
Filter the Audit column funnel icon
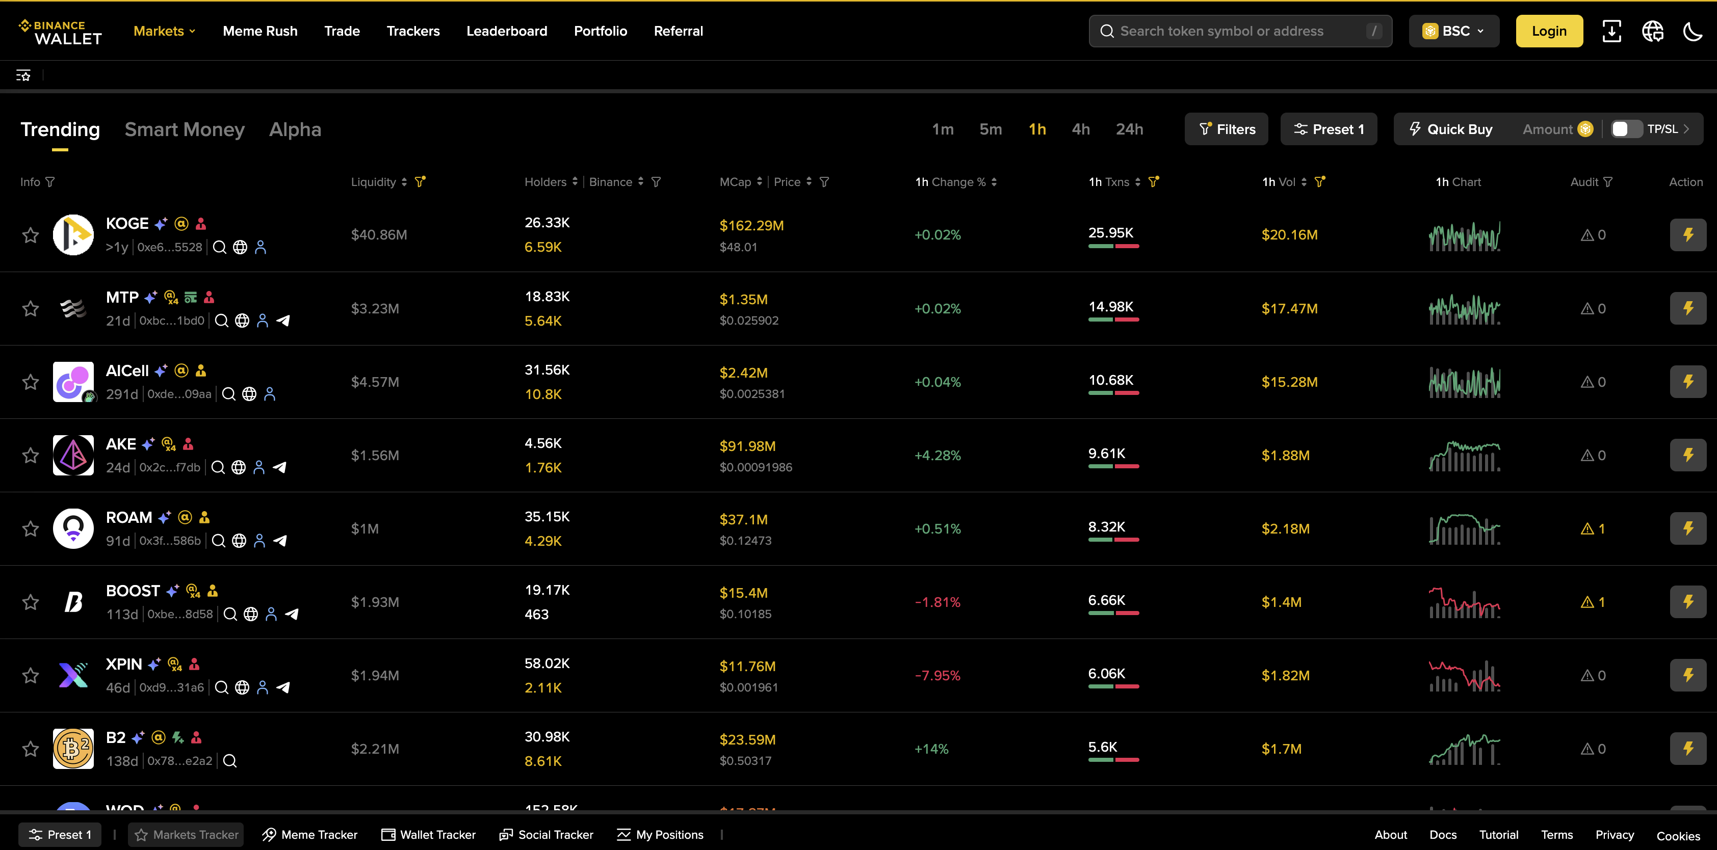[x=1607, y=182]
